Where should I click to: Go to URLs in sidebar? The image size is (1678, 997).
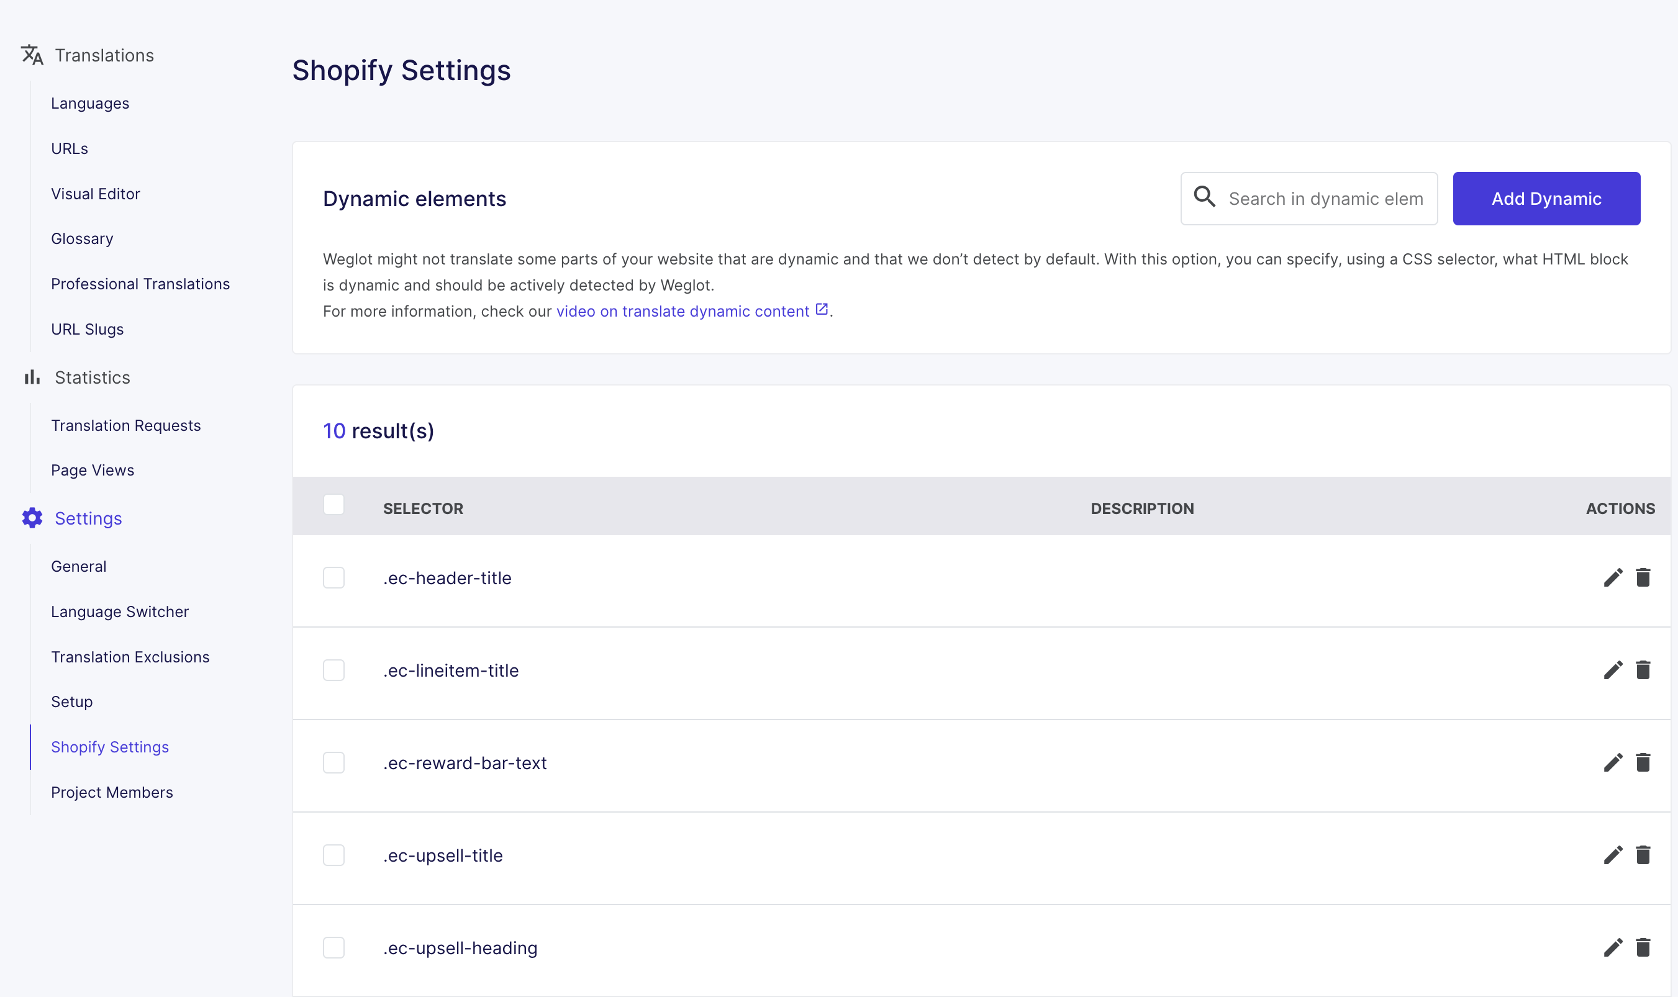tap(69, 148)
